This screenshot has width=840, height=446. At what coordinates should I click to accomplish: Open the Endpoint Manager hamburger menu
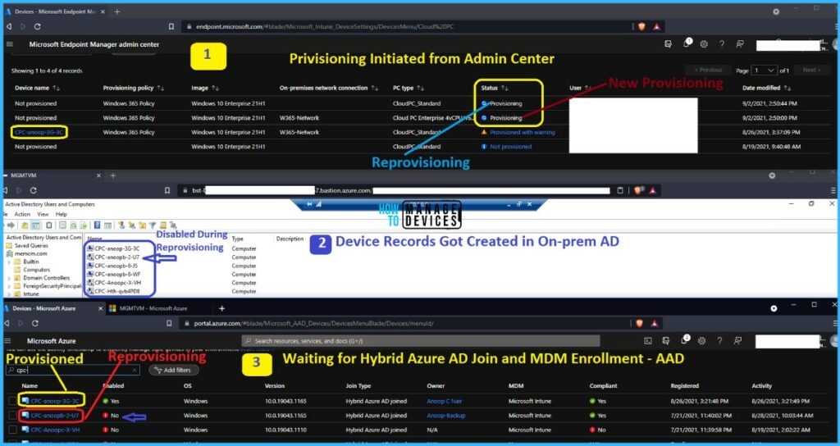(x=10, y=44)
